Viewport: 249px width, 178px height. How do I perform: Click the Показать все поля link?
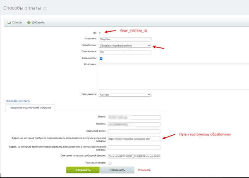tap(17, 101)
